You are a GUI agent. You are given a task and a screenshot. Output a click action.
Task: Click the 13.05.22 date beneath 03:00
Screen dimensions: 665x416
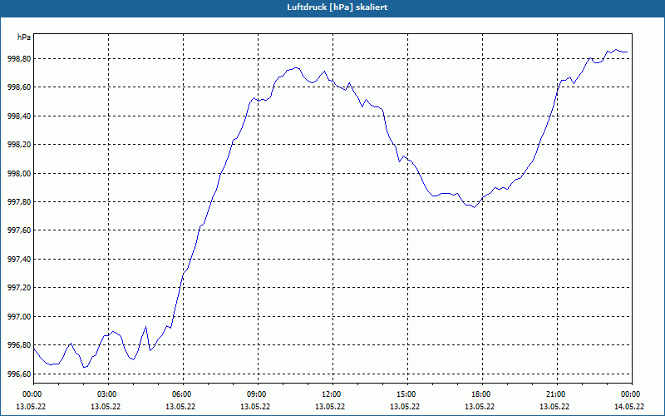(x=106, y=406)
